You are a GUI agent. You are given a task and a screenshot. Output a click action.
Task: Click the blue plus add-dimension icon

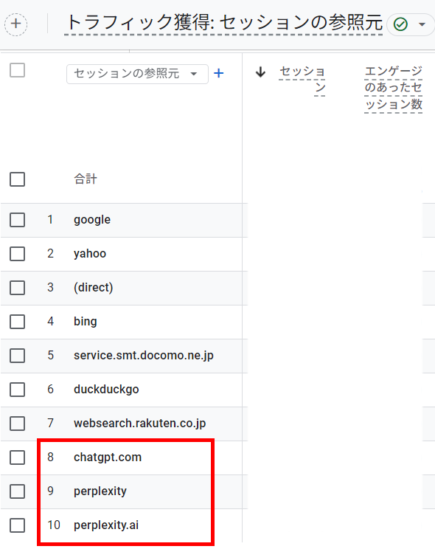pyautogui.click(x=219, y=73)
